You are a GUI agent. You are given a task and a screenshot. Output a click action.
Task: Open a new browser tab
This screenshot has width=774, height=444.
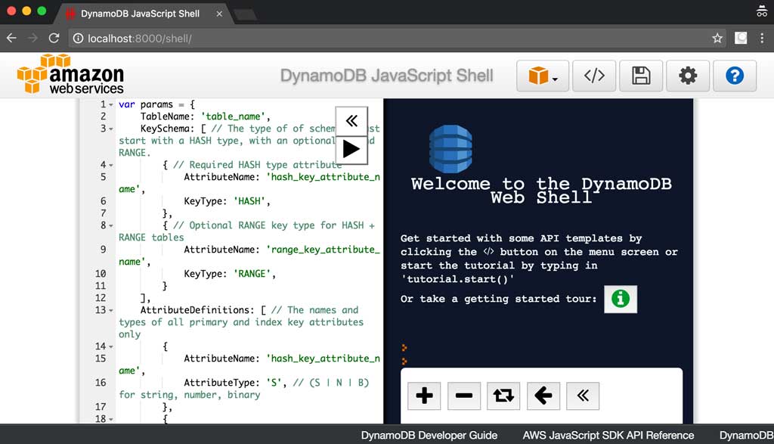click(x=246, y=15)
